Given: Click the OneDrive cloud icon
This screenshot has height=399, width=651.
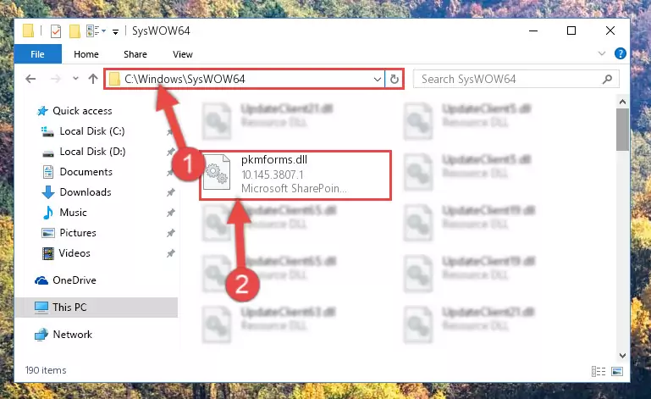Looking at the screenshot, I should pos(41,280).
